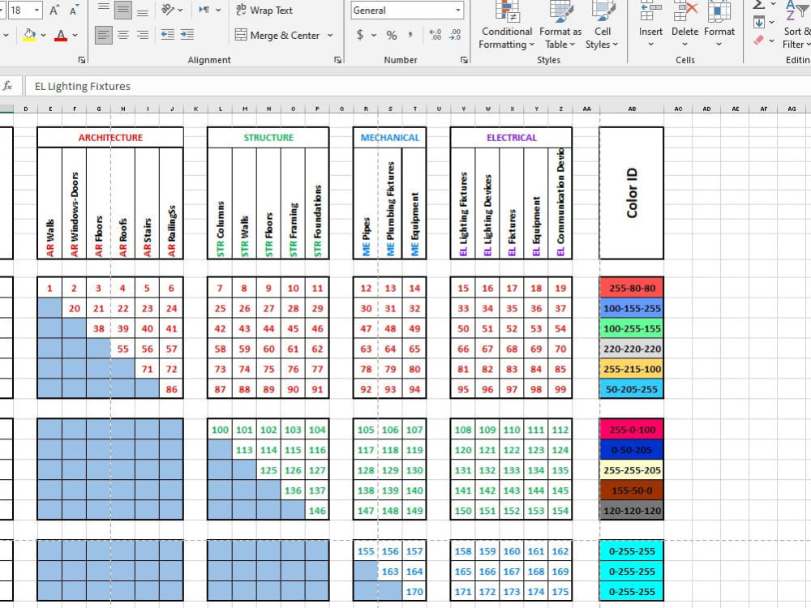The width and height of the screenshot is (811, 608).
Task: Decrease font size with the smaller A icon
Action: pyautogui.click(x=74, y=11)
